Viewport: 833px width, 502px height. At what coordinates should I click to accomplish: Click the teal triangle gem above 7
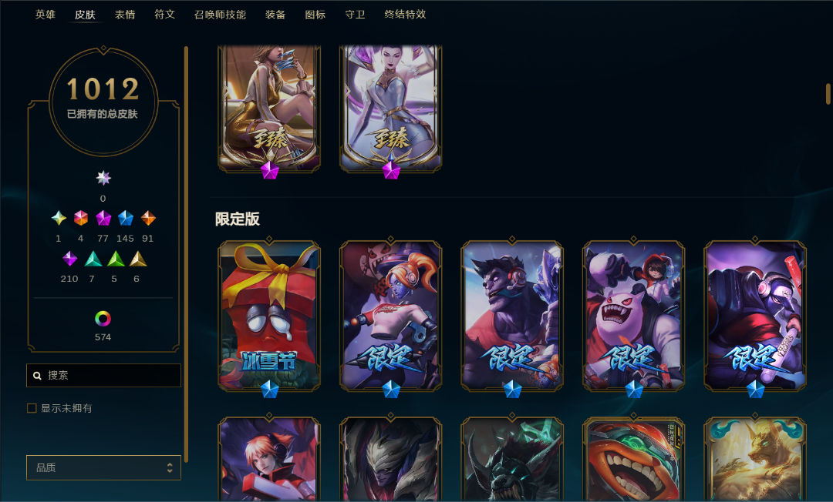[93, 259]
